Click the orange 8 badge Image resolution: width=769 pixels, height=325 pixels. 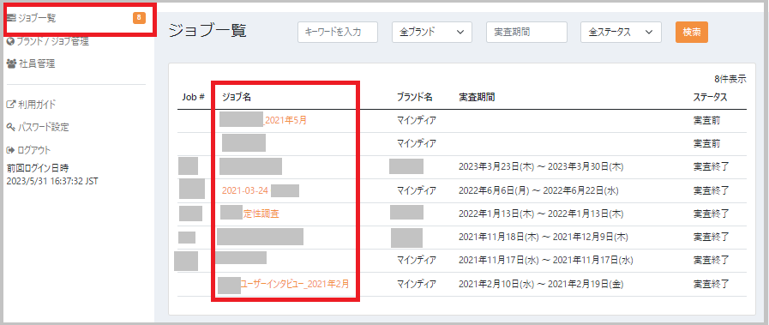coord(139,18)
